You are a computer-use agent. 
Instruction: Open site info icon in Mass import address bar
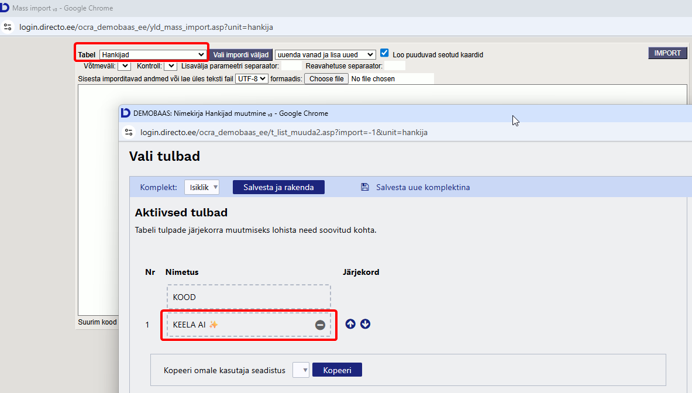click(x=8, y=27)
